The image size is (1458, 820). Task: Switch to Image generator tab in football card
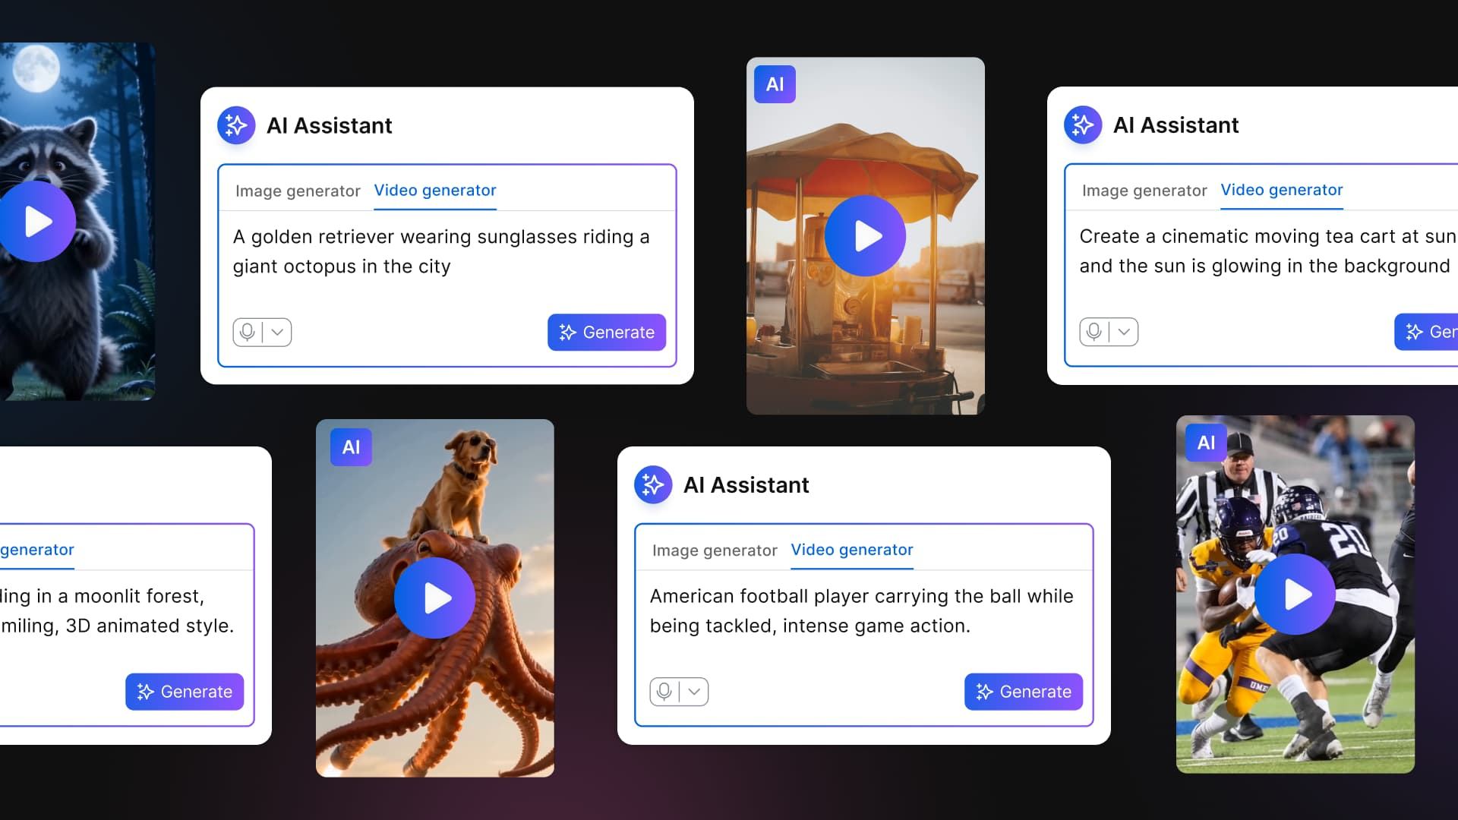pyautogui.click(x=715, y=550)
